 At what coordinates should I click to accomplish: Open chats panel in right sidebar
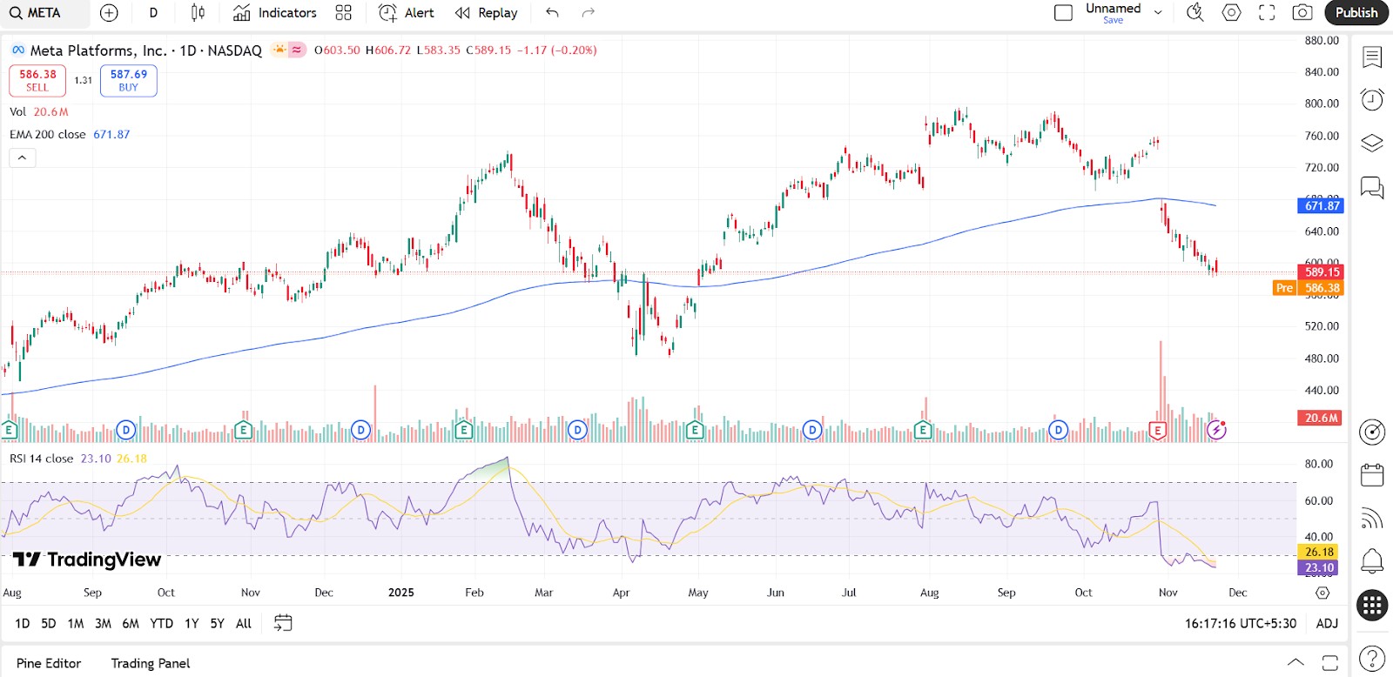tap(1372, 187)
